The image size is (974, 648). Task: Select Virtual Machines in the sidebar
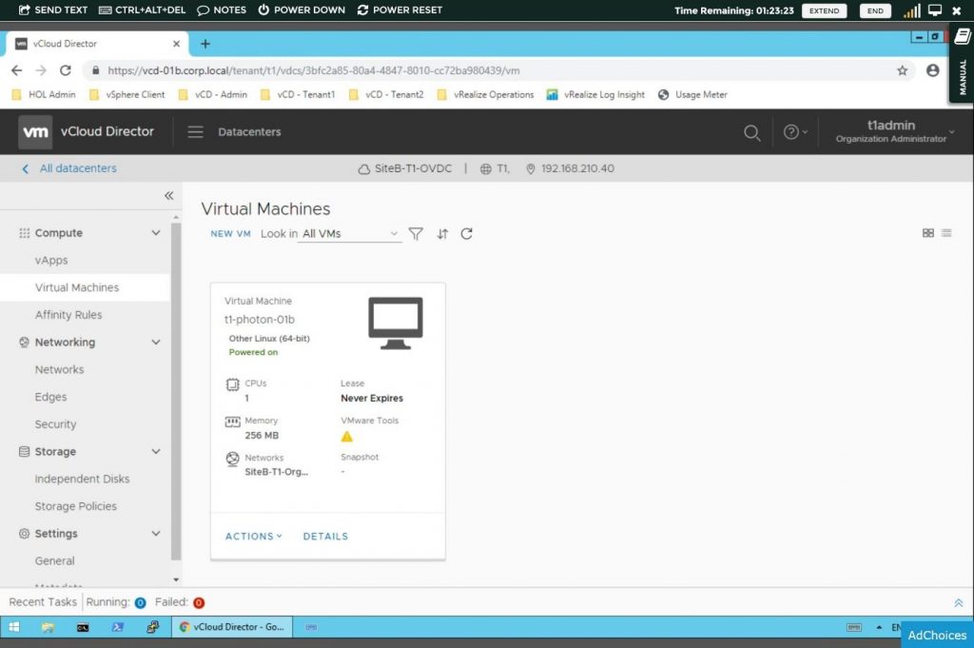point(85,287)
